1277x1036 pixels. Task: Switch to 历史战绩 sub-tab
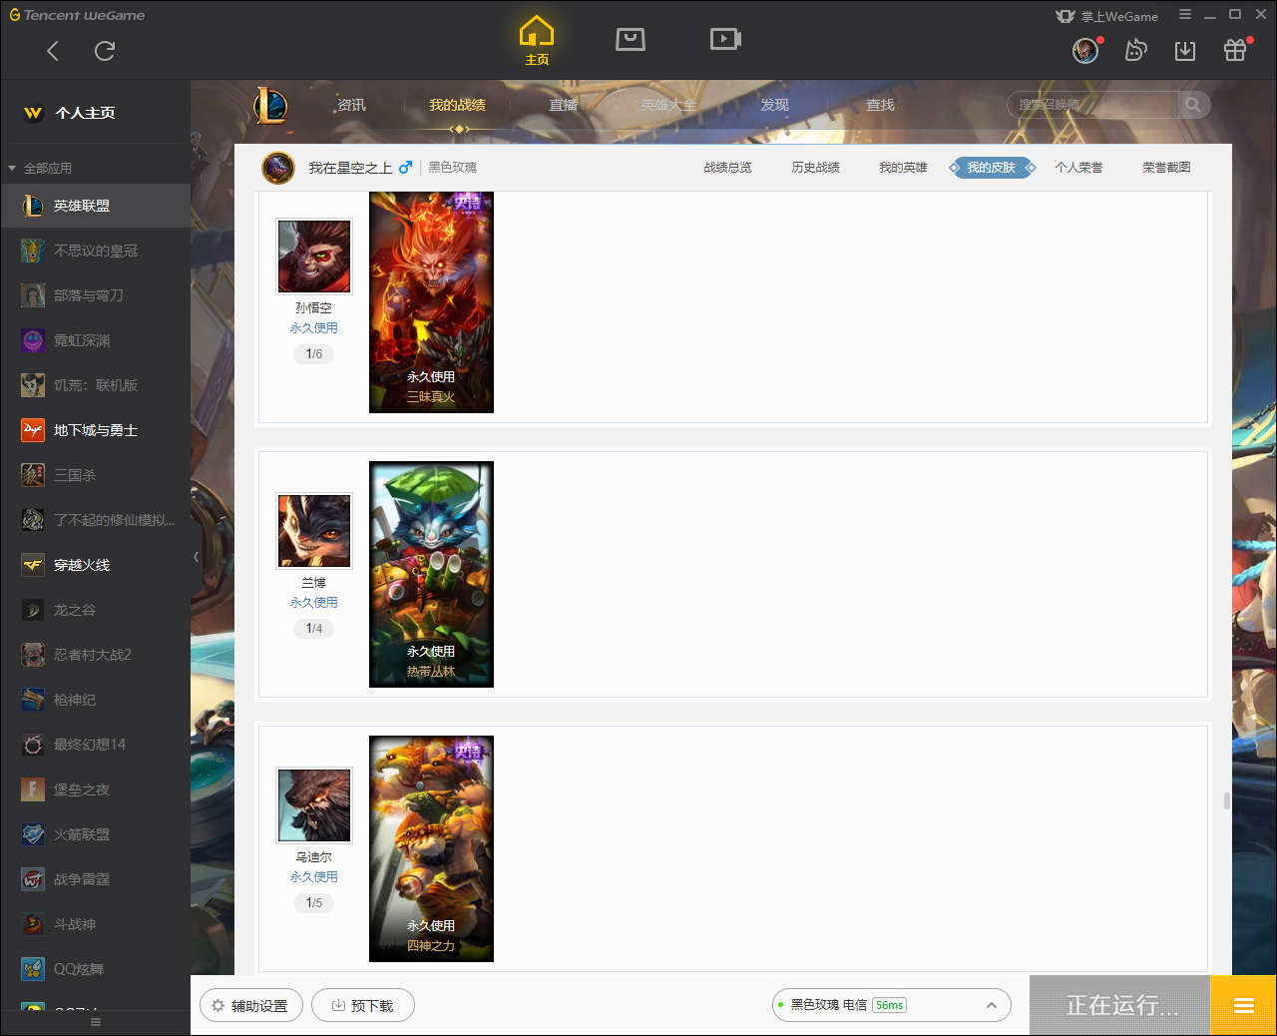[815, 168]
